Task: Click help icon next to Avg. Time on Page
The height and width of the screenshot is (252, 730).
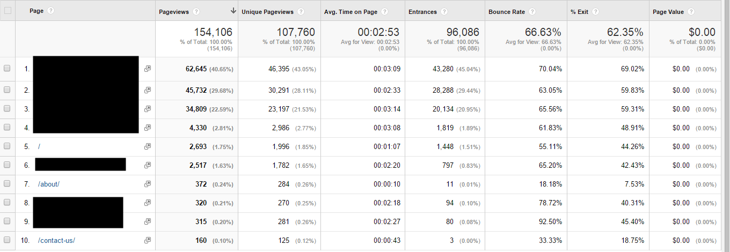Action: pos(385,11)
